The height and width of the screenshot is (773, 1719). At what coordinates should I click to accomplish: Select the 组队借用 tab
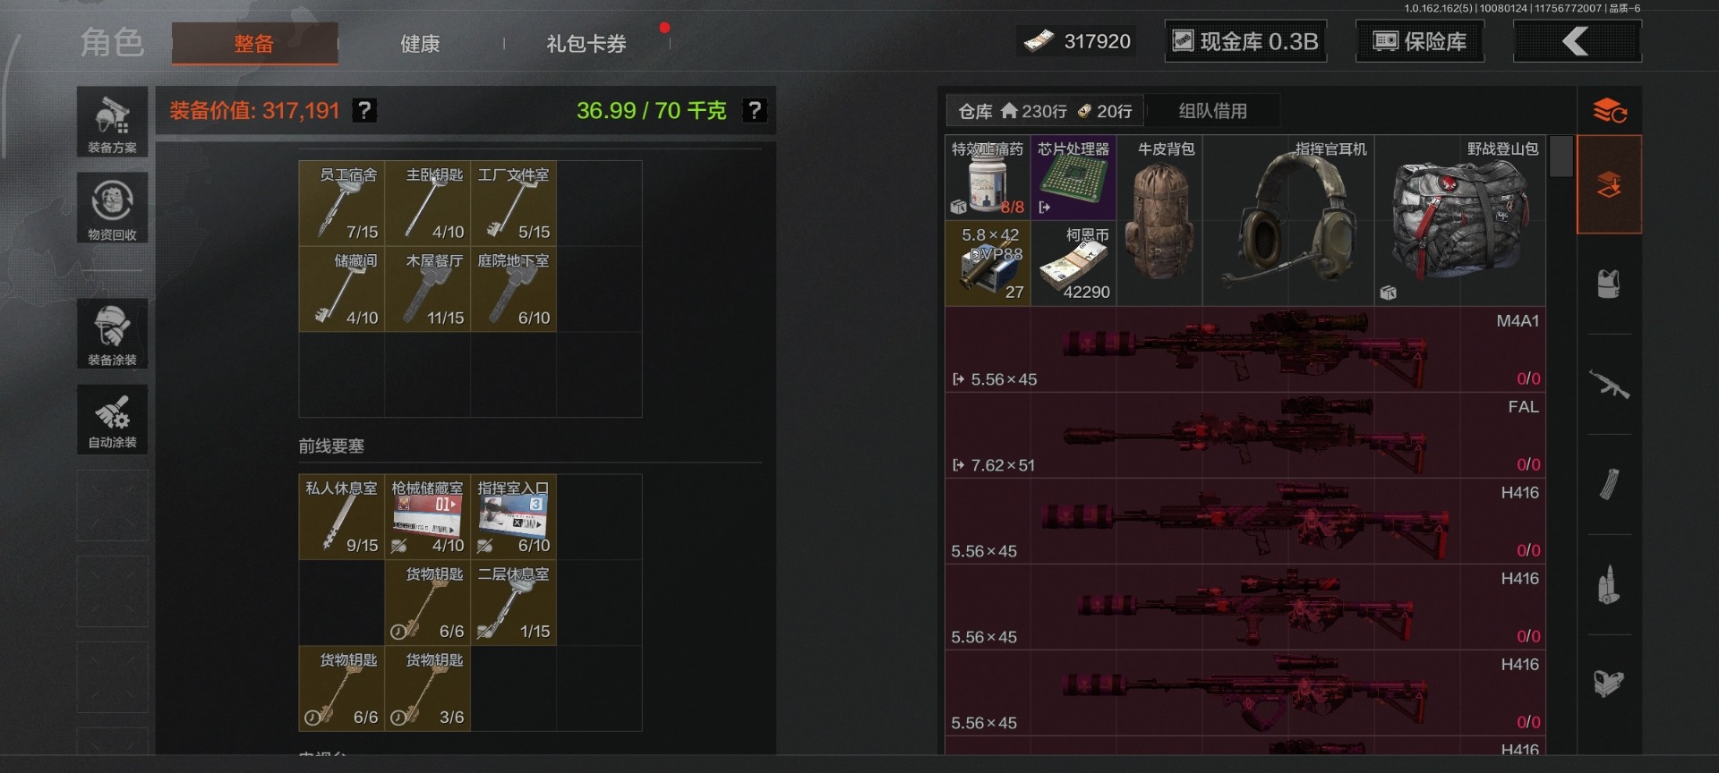tap(1212, 111)
